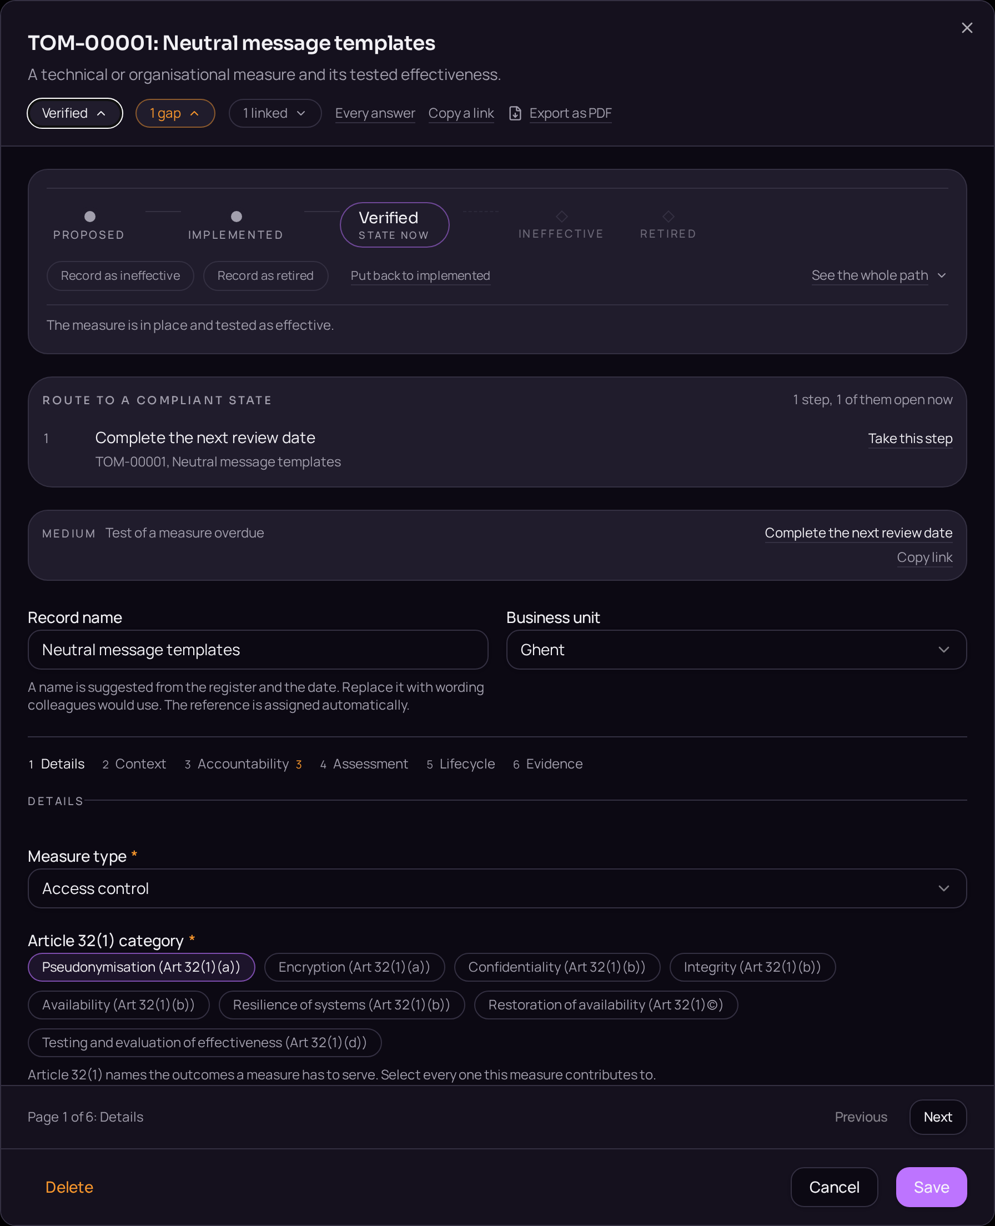The image size is (995, 1226).
Task: Open the Business unit Ghent dropdown
Action: pos(736,650)
